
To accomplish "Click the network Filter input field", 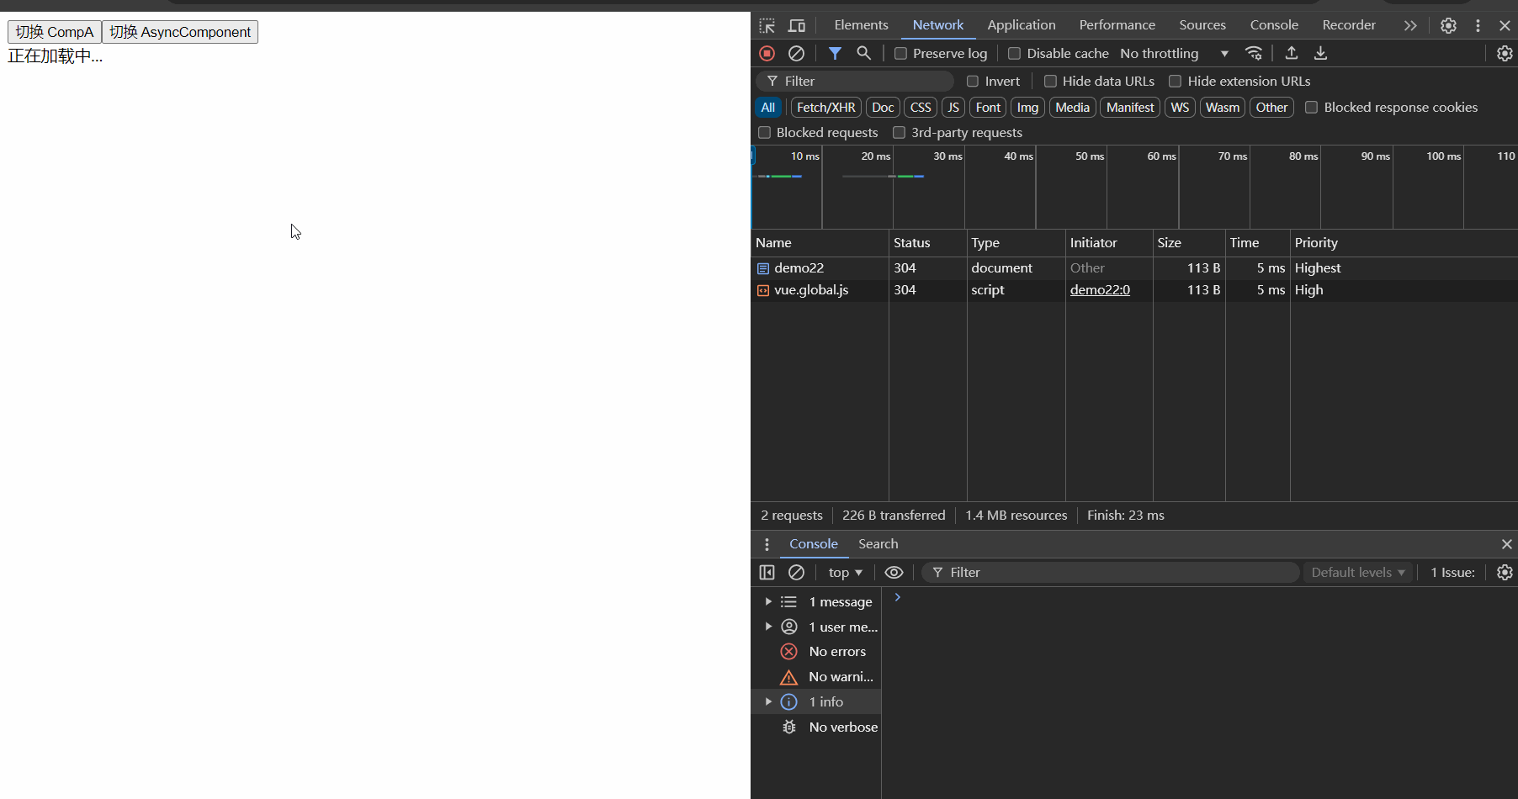I will pos(855,82).
